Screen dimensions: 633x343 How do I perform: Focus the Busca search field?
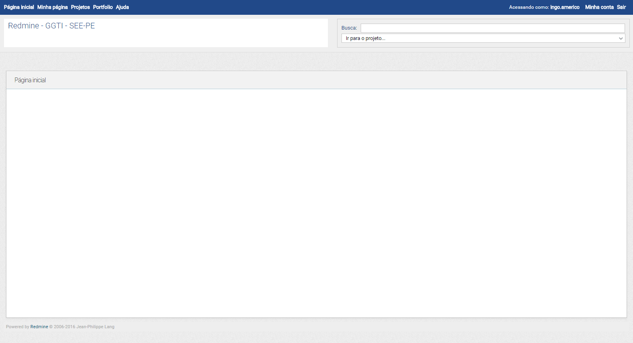tap(493, 28)
